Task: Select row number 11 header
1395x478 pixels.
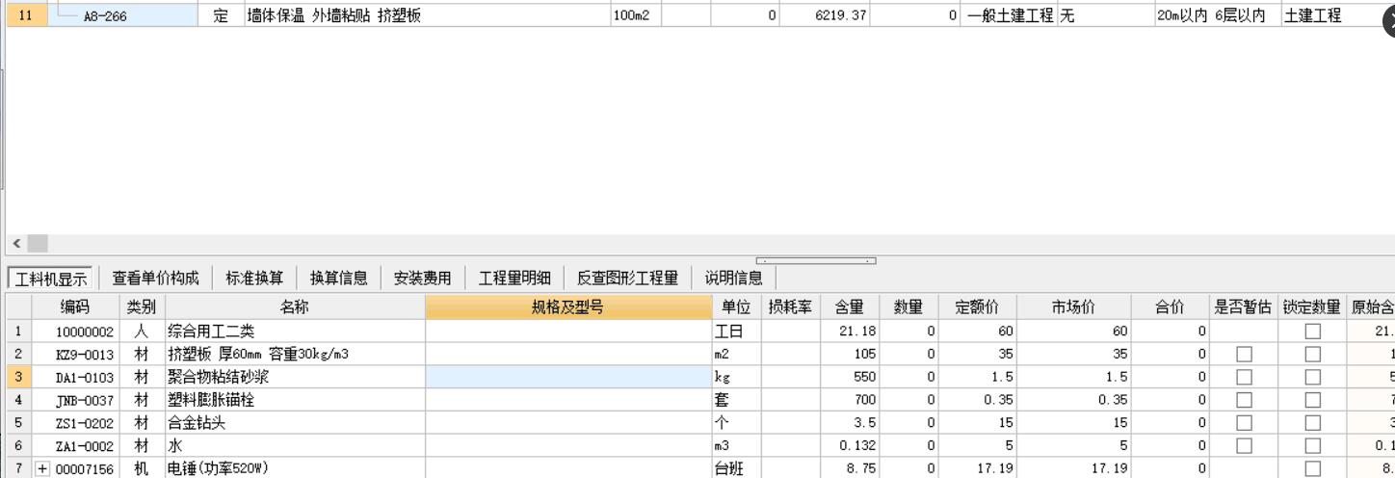Action: click(26, 15)
